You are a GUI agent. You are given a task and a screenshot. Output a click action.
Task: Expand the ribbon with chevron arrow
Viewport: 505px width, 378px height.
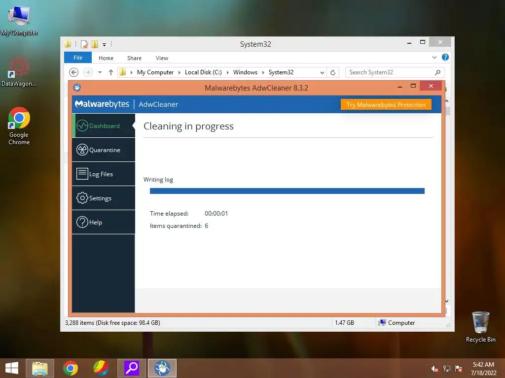pos(434,57)
